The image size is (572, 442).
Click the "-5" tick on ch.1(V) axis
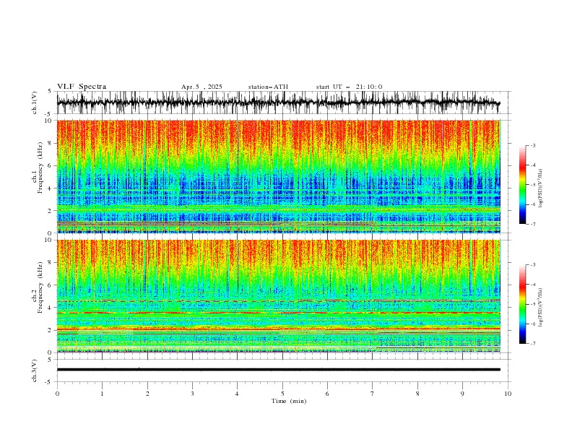[48, 114]
